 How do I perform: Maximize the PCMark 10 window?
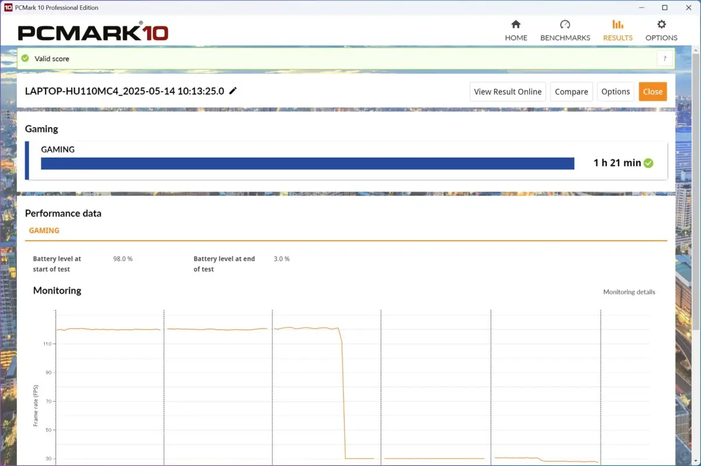[x=665, y=8]
